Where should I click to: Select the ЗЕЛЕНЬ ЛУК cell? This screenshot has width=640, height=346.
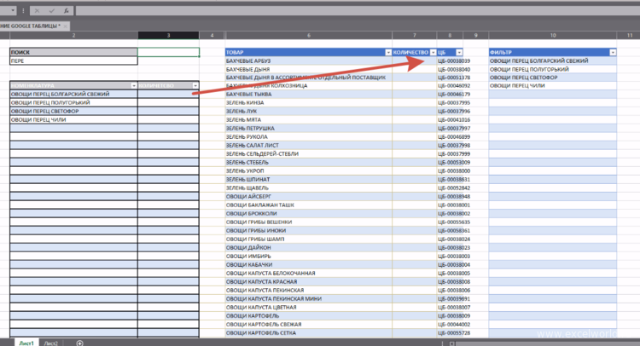(309, 112)
